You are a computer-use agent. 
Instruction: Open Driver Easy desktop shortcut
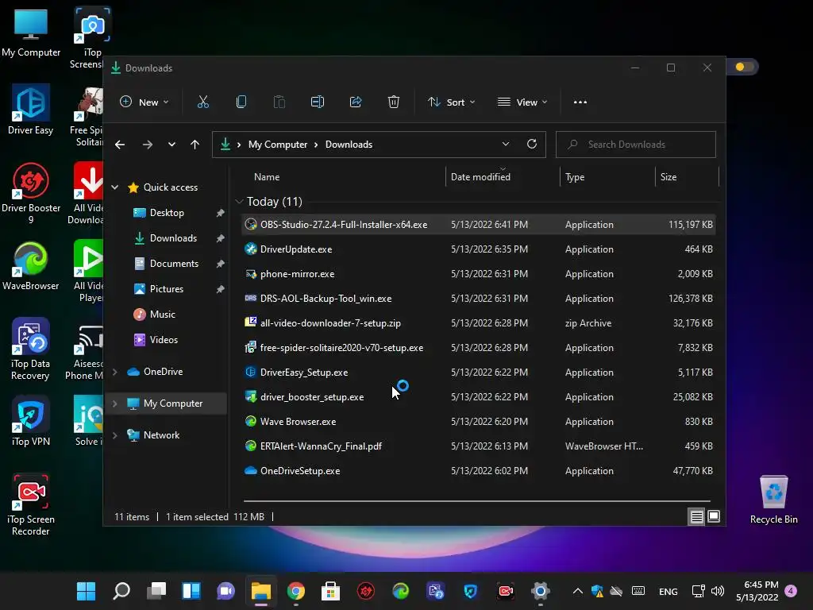click(x=31, y=110)
